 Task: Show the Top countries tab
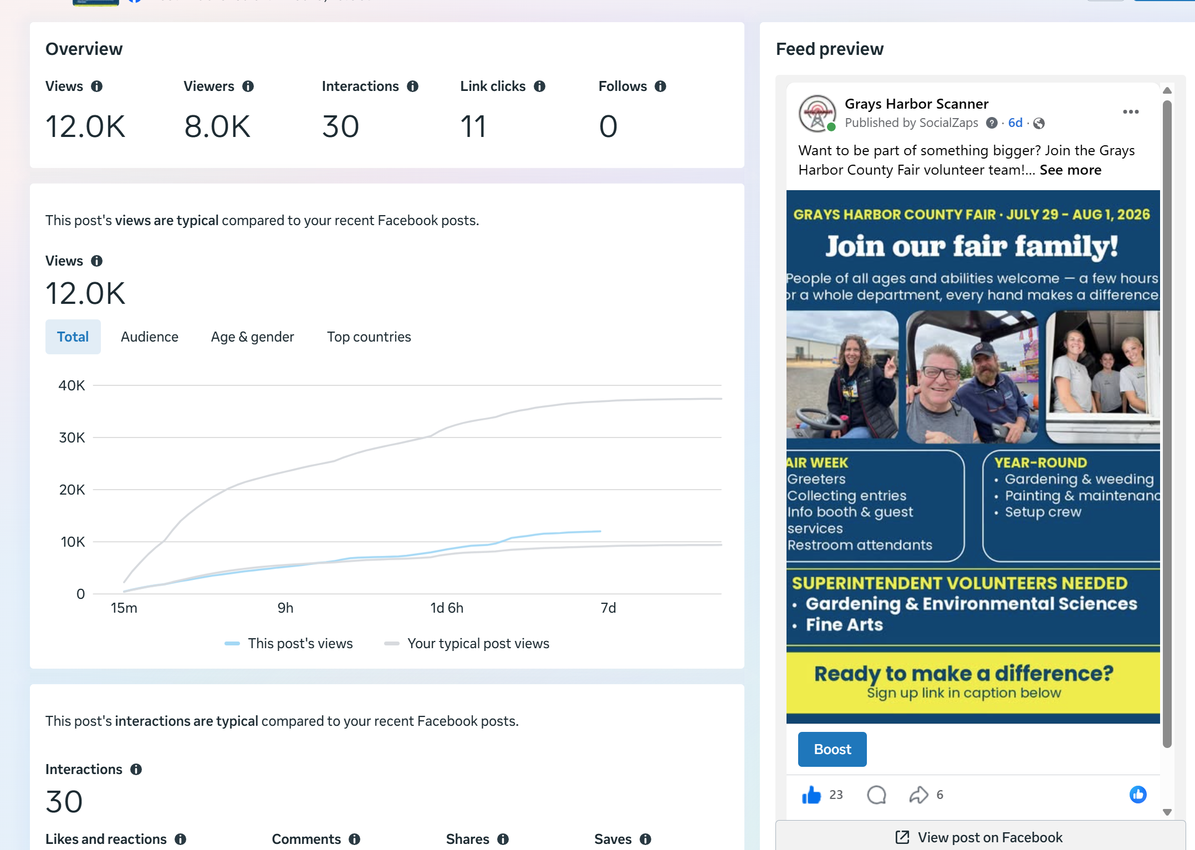pos(369,337)
